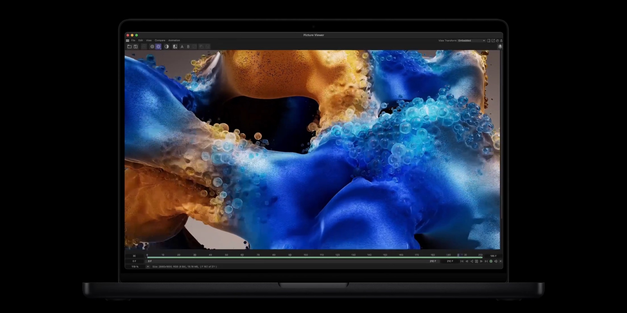The image size is (627, 313).
Task: Open the zoom percentage dropdown near 119%
Action: 148,267
